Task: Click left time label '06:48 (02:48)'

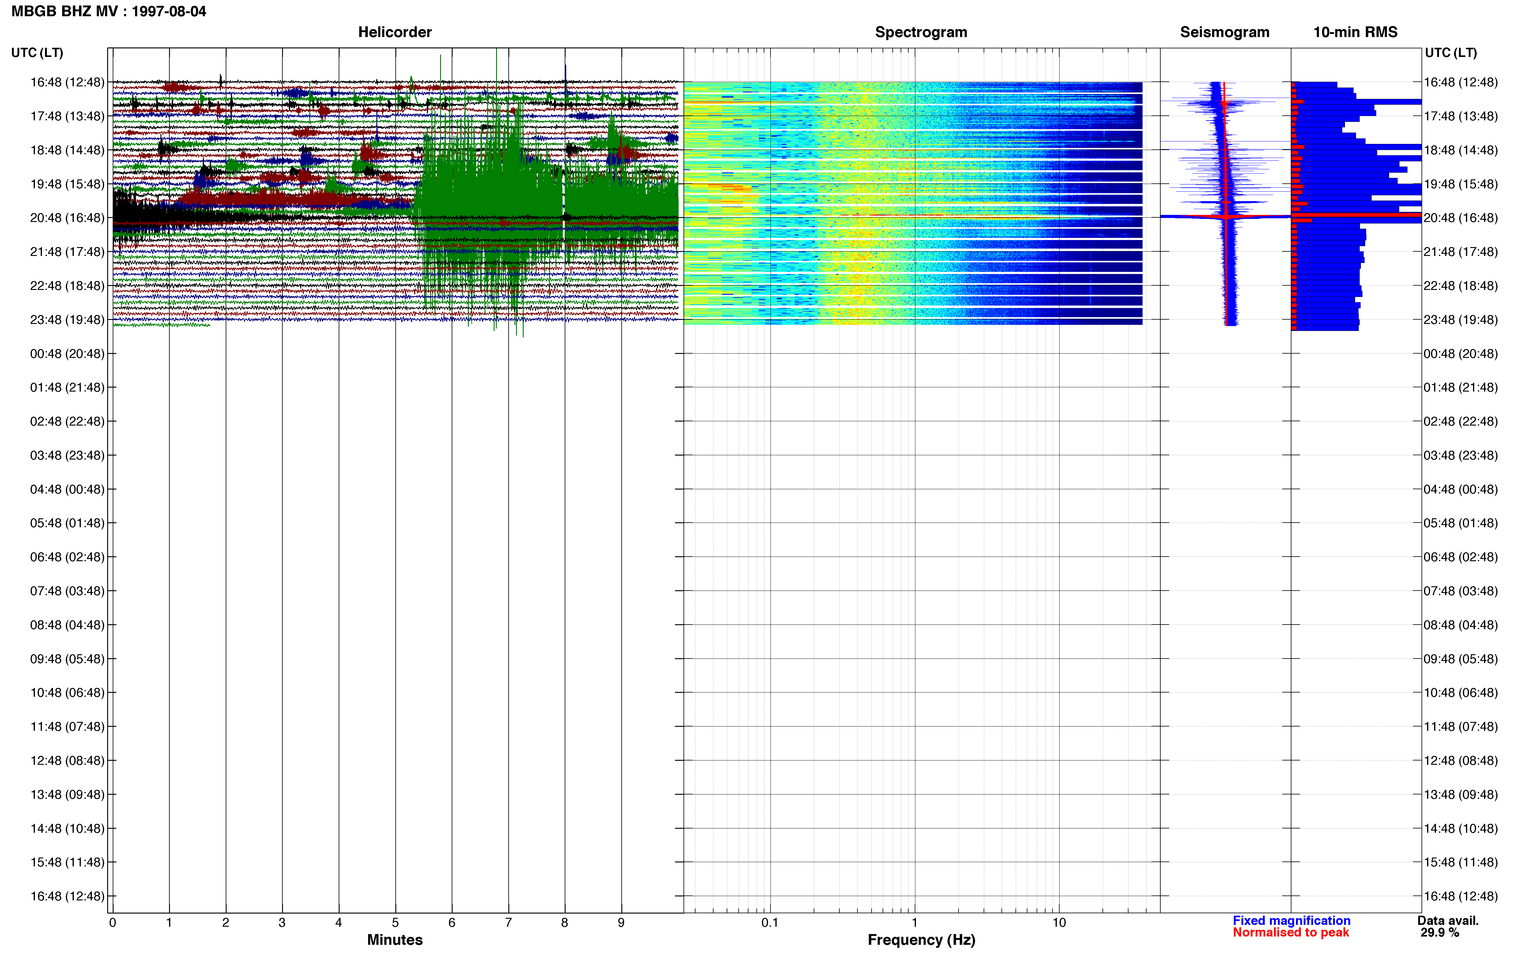Action: pos(67,557)
